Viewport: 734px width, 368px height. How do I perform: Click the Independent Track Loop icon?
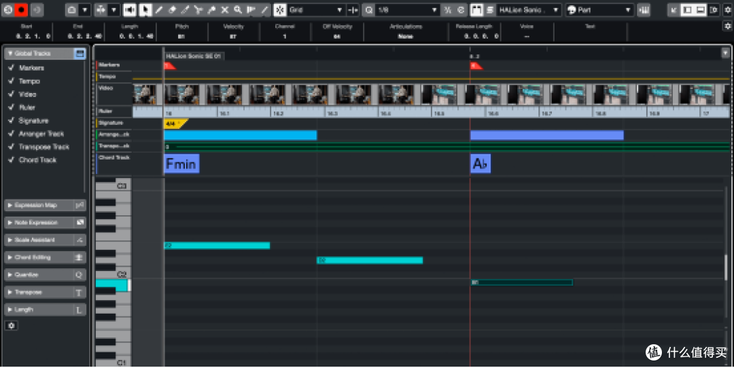click(37, 10)
